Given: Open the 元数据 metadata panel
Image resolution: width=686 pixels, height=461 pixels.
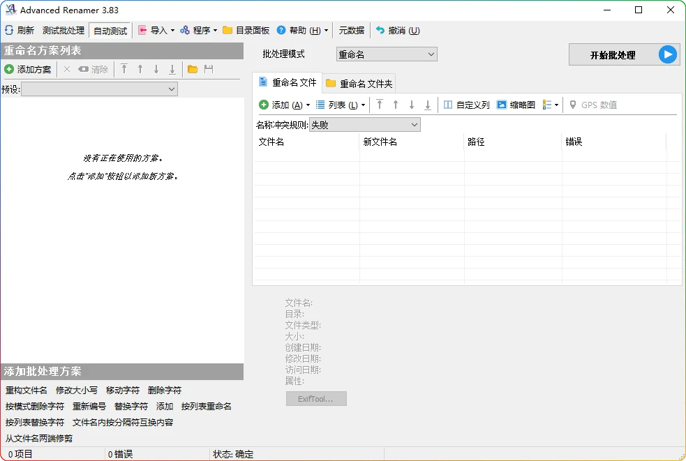Looking at the screenshot, I should 351,30.
